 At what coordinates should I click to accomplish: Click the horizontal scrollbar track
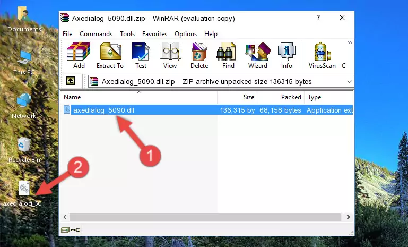coord(205,217)
